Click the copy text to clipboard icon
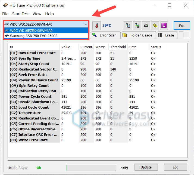 pyautogui.click(x=128, y=26)
